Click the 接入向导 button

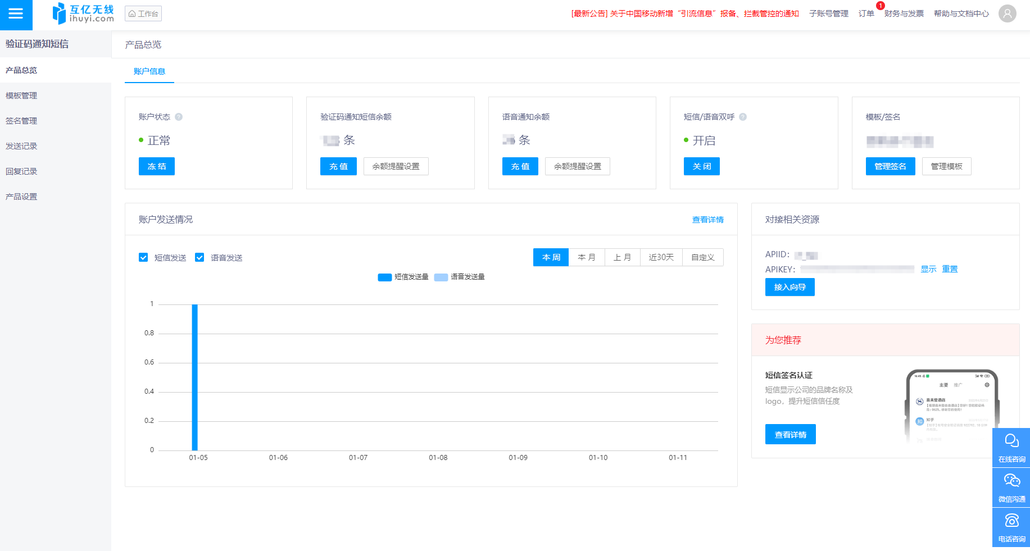pos(790,287)
